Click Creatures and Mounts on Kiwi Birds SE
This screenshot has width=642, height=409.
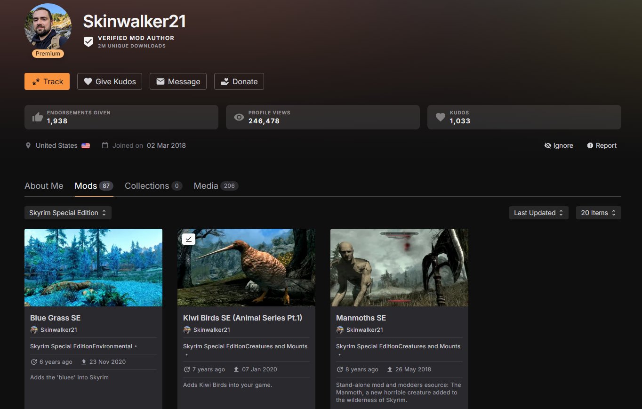[x=277, y=346]
